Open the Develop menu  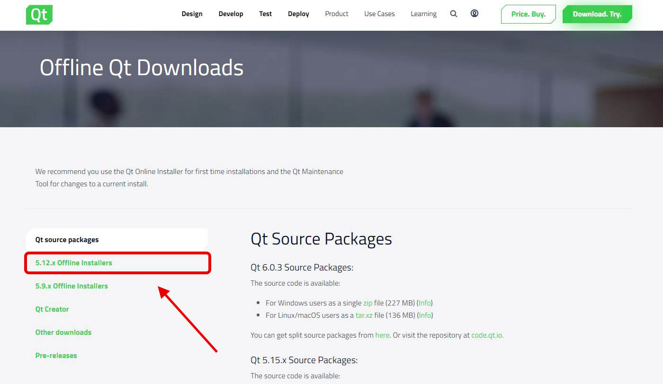[x=231, y=14]
